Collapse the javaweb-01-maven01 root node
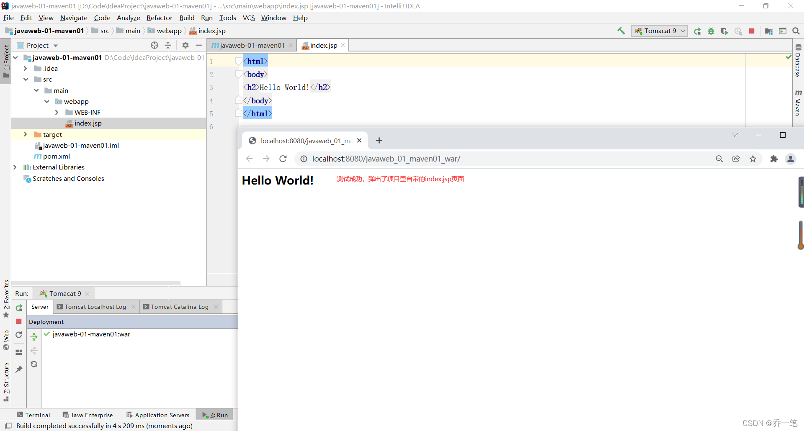Screen dimensions: 804x431 pos(15,57)
